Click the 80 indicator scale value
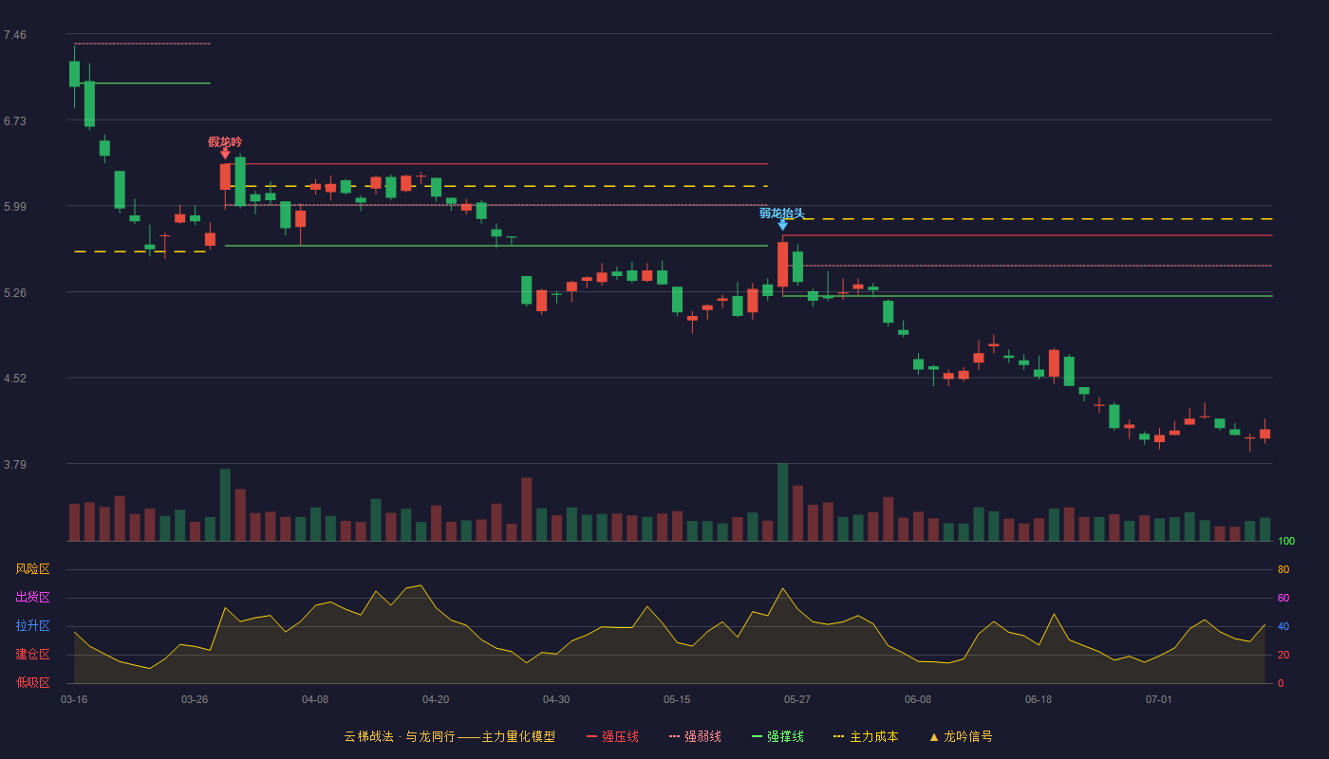 tap(1283, 569)
